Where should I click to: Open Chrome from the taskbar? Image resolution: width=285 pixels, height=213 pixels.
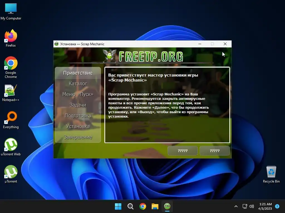coord(143,206)
